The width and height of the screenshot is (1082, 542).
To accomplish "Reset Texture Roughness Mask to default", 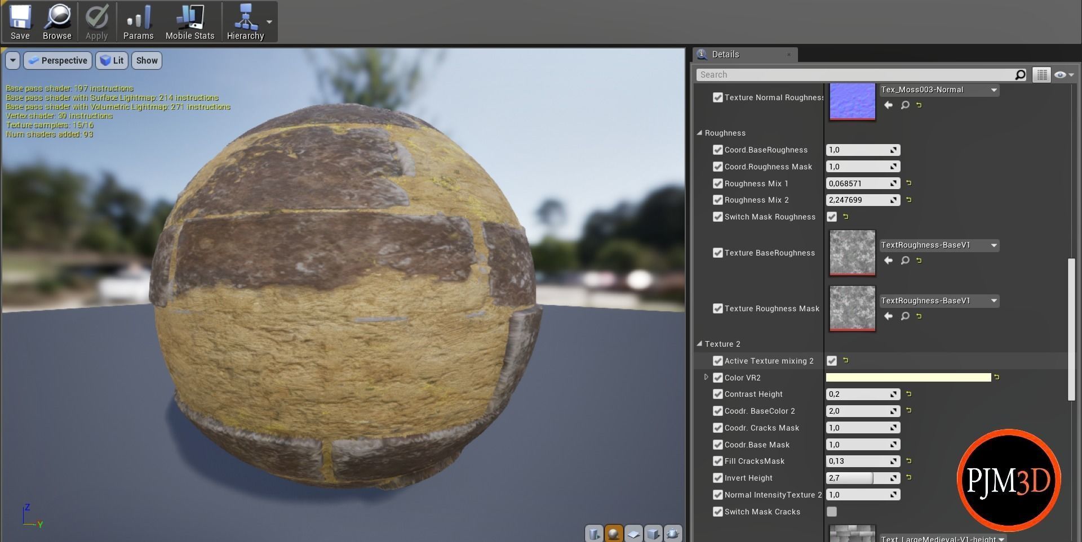I will [919, 316].
